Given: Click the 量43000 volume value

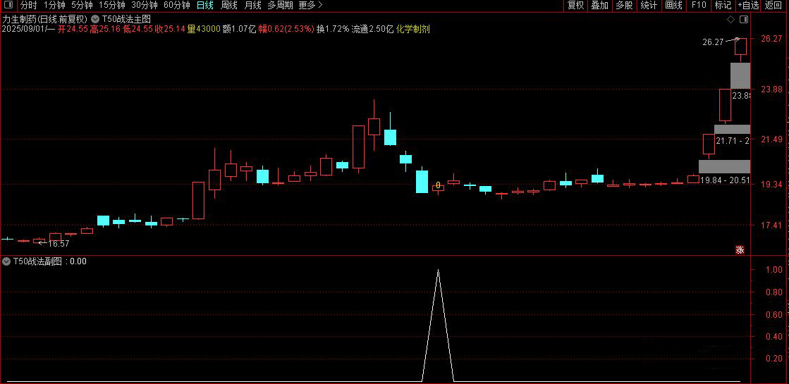Looking at the screenshot, I should pos(204,29).
